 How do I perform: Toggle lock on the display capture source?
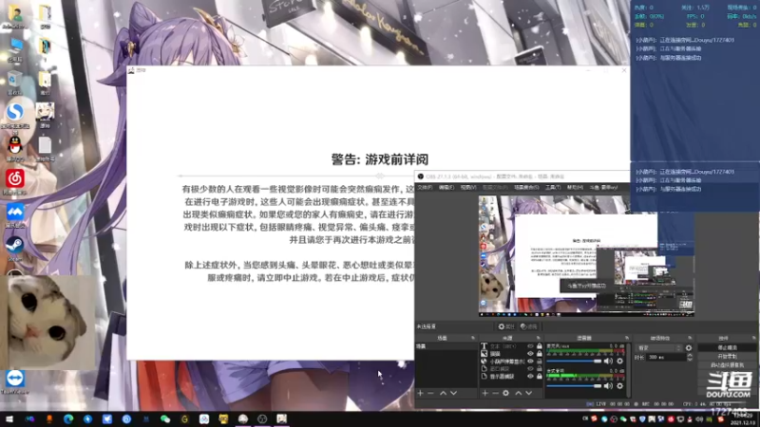(540, 376)
